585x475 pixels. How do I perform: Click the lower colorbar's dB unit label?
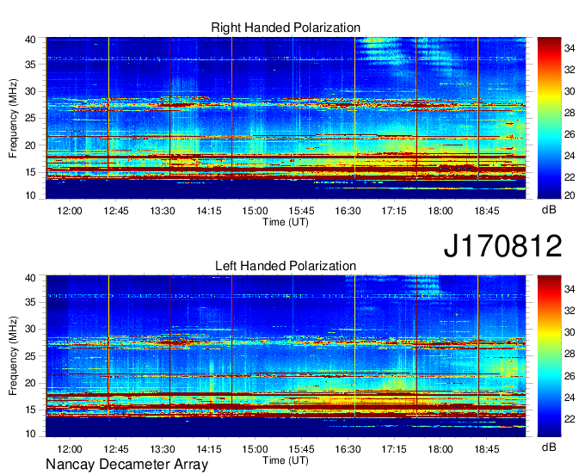pos(549,447)
